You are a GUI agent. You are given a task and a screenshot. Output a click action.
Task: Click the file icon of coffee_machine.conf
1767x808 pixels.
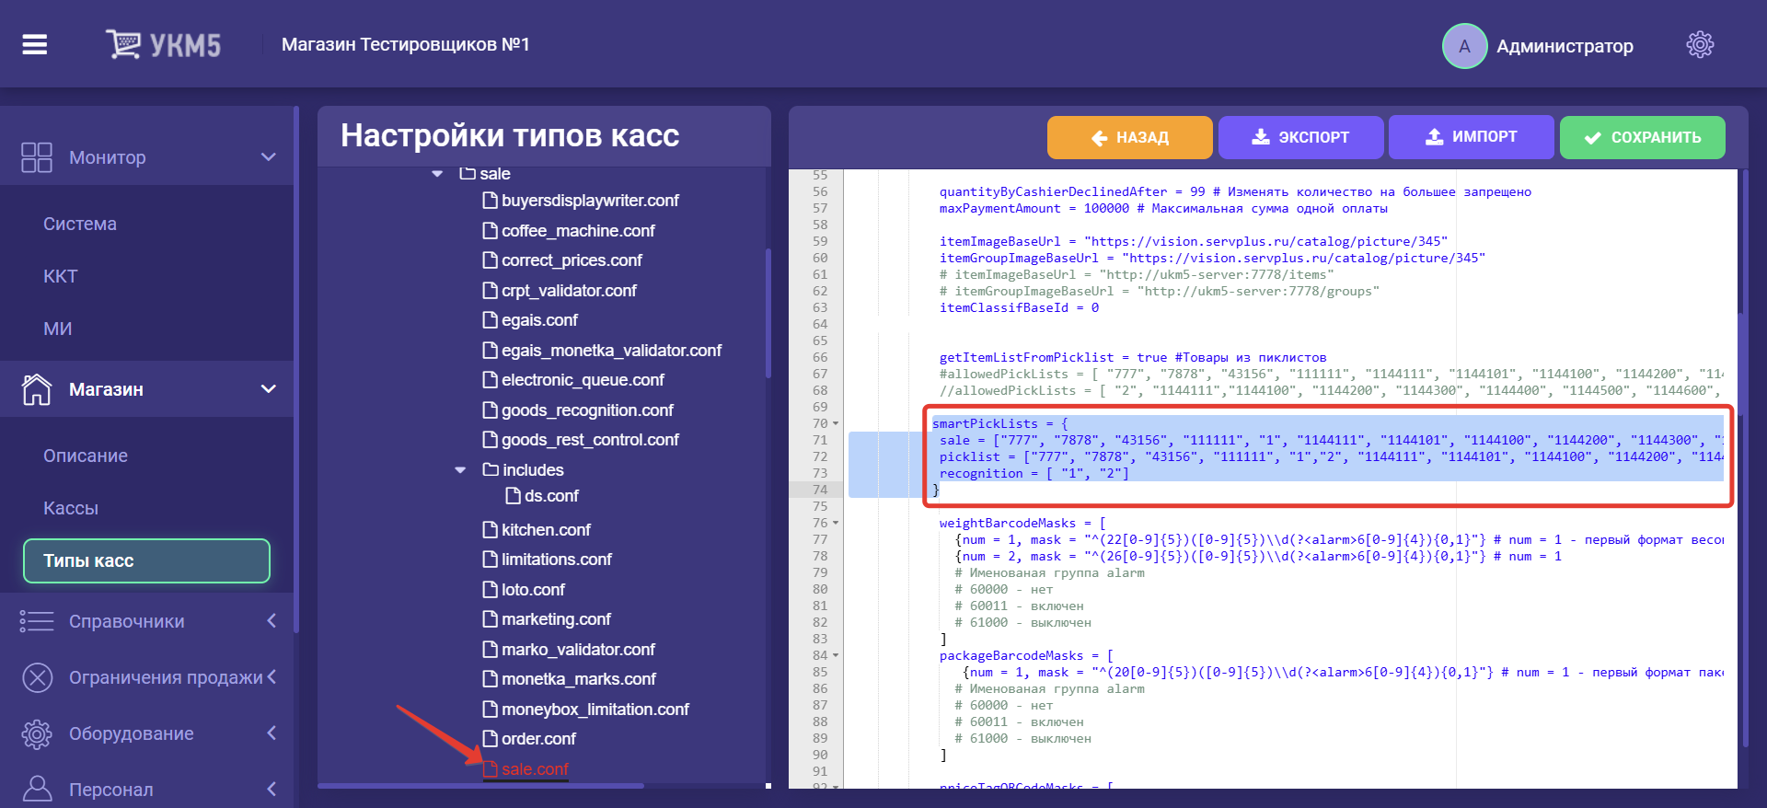pos(491,231)
